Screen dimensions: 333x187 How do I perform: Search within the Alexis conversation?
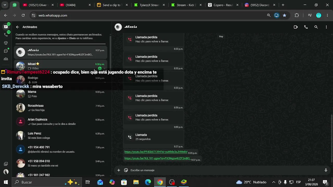coord(316,27)
